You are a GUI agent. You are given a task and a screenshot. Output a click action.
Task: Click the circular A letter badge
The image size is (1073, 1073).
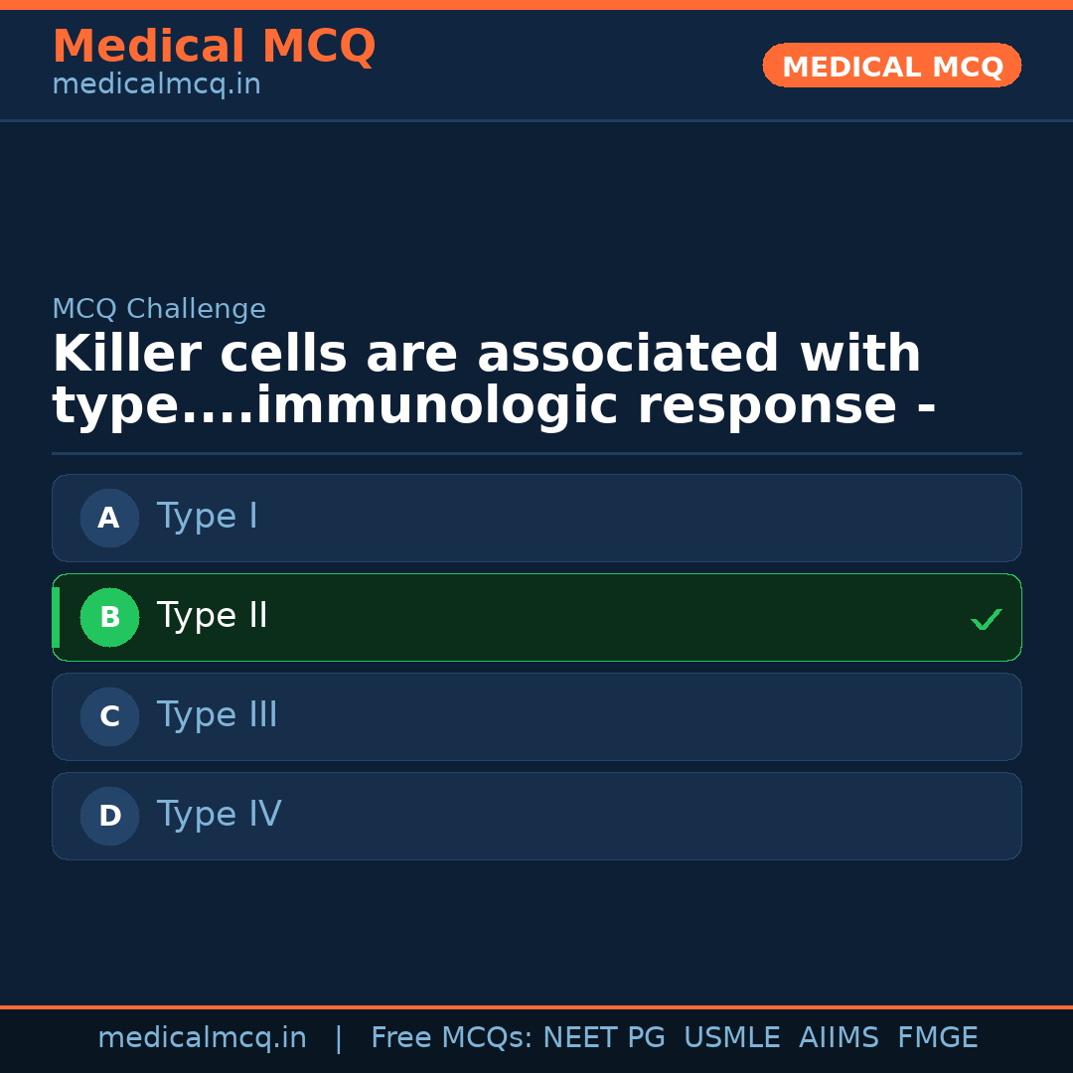coord(109,518)
